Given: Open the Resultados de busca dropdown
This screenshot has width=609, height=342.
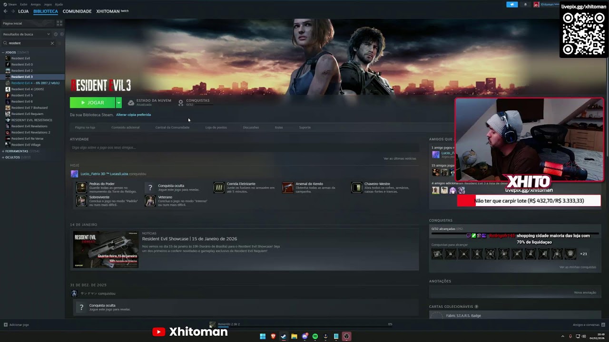Looking at the screenshot, I should click(x=26, y=34).
